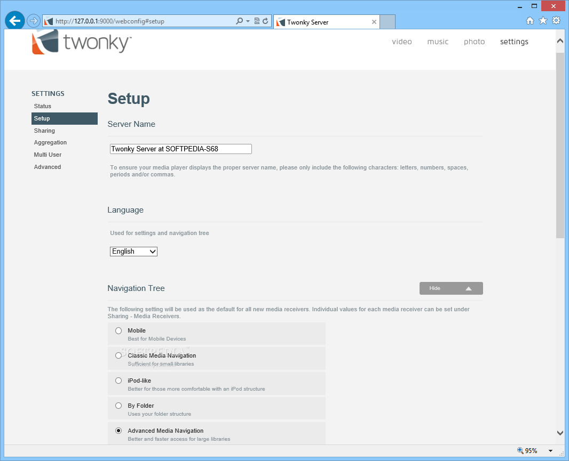Viewport: 569px width, 461px height.
Task: Open the settings section
Action: (x=514, y=42)
